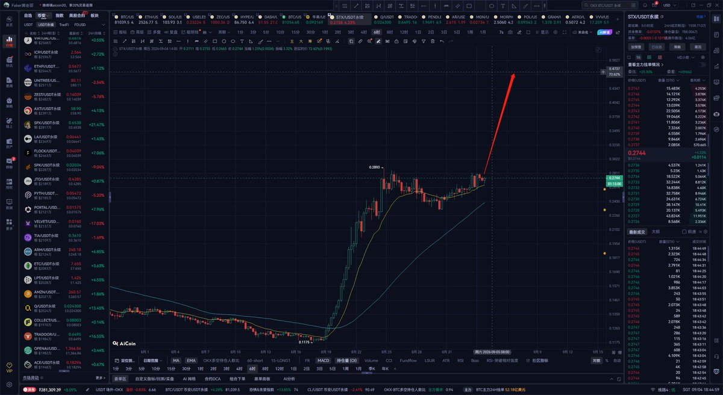Screen dimensions: 723x395
Task: Toggle the MACD indicator
Action: coord(324,361)
